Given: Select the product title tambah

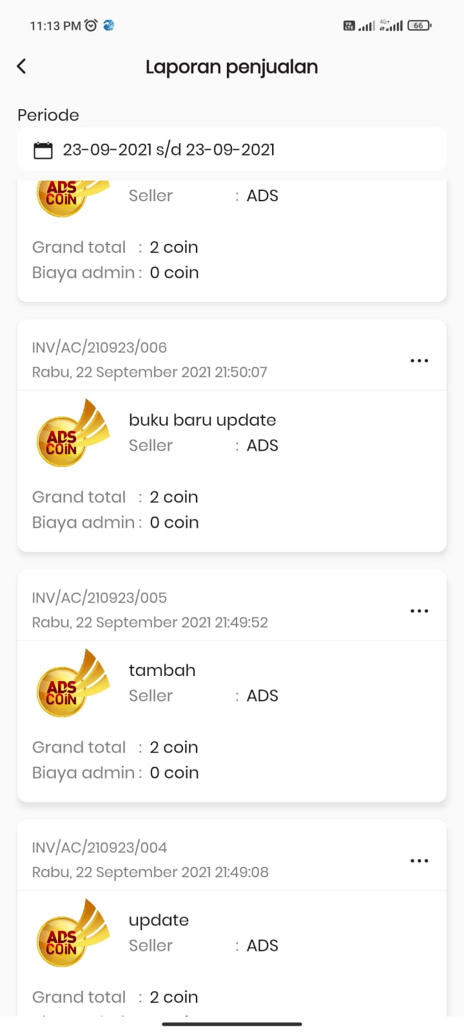Looking at the screenshot, I should pyautogui.click(x=162, y=670).
